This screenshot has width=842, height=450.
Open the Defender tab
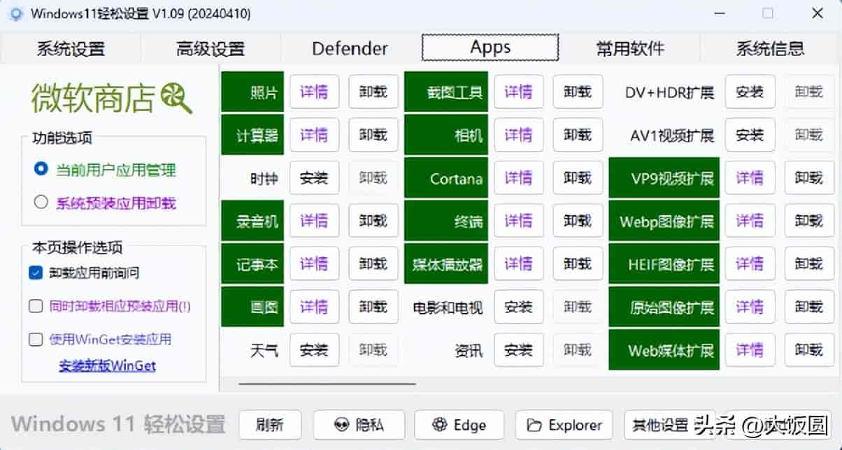350,48
